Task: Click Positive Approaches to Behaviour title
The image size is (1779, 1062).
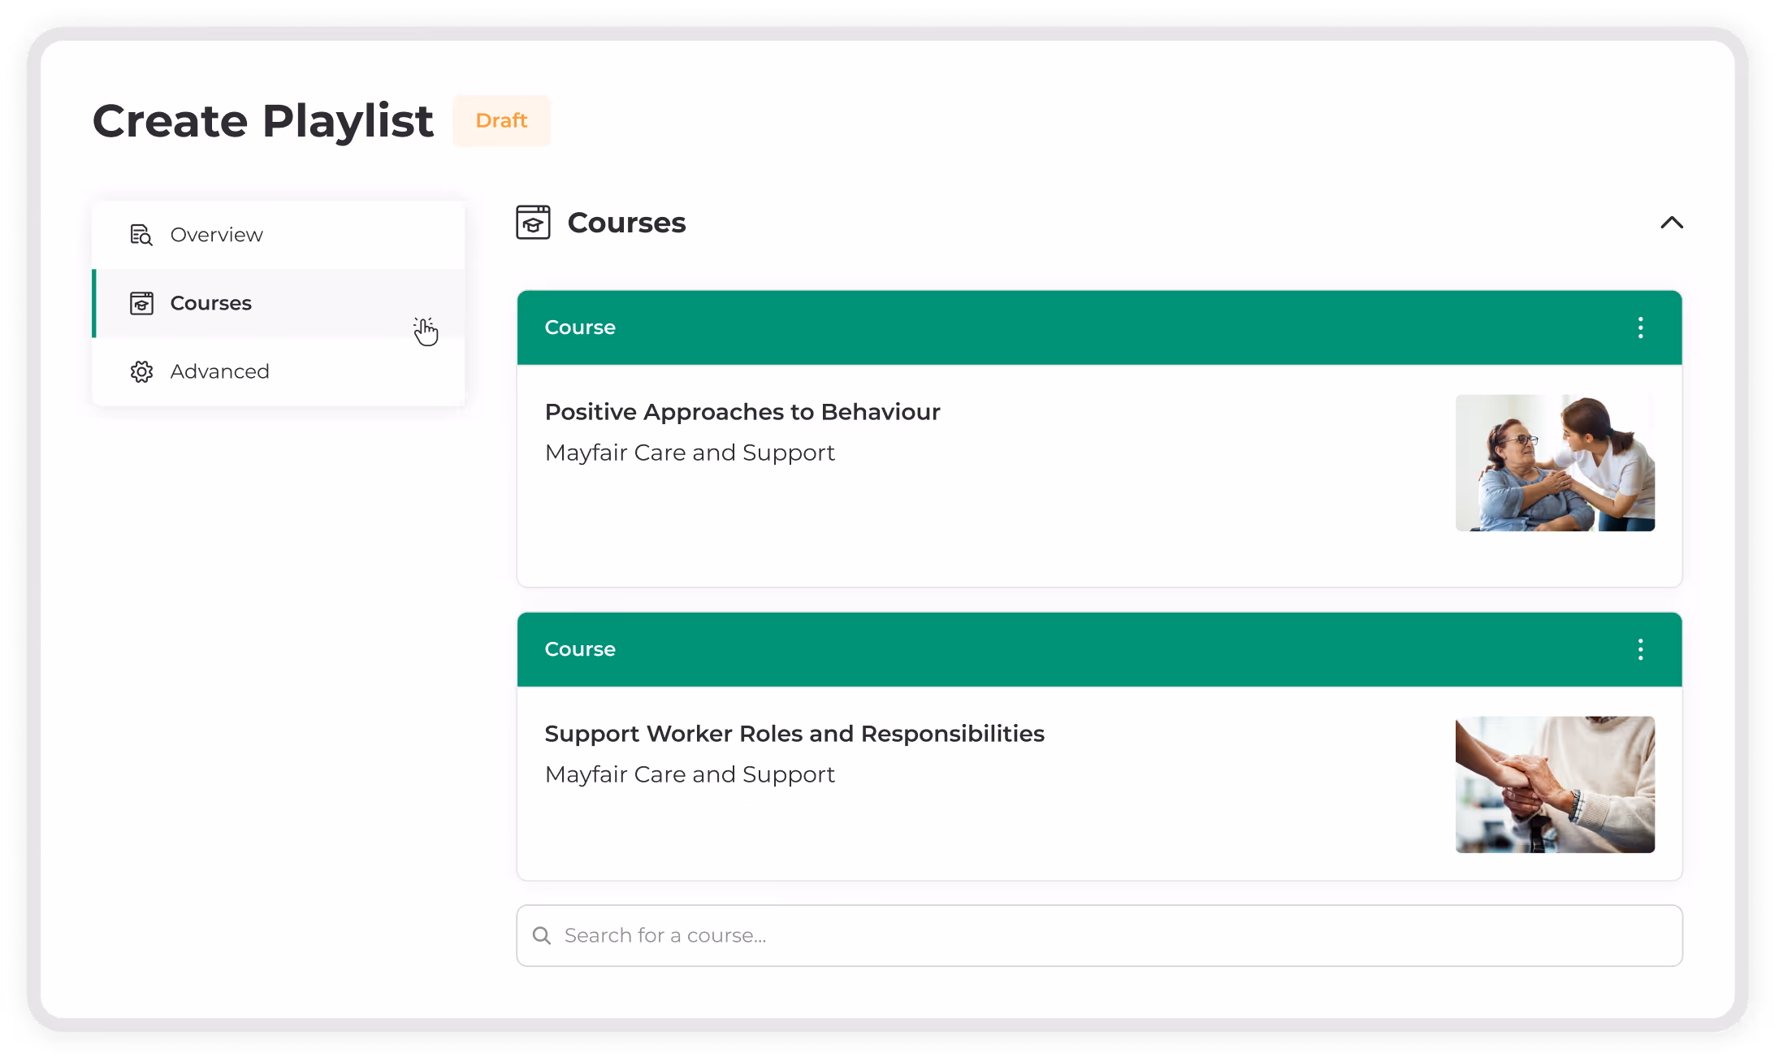Action: [742, 412]
